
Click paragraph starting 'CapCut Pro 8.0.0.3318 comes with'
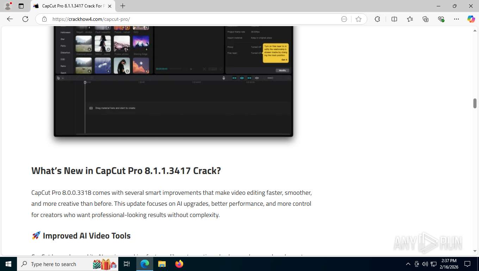pos(172,204)
